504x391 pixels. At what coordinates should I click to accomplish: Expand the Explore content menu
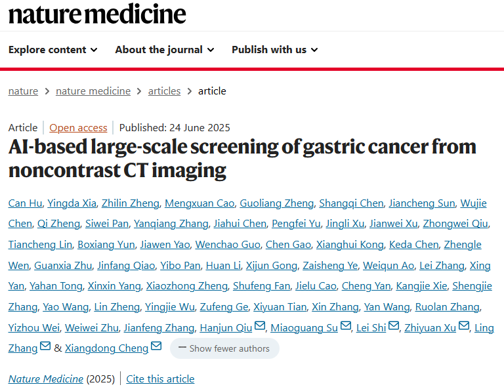point(52,50)
